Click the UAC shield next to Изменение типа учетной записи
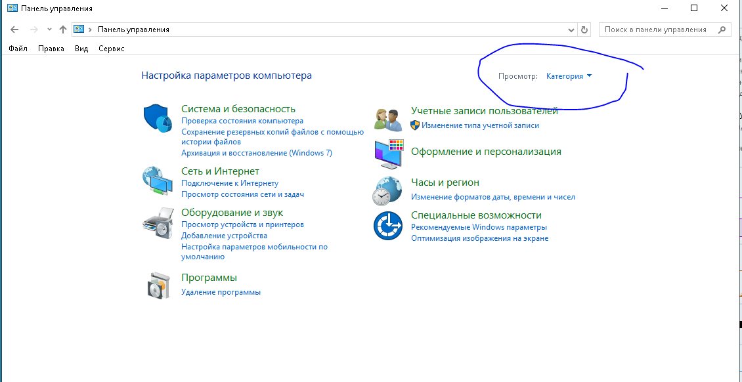The image size is (742, 382). [x=415, y=125]
